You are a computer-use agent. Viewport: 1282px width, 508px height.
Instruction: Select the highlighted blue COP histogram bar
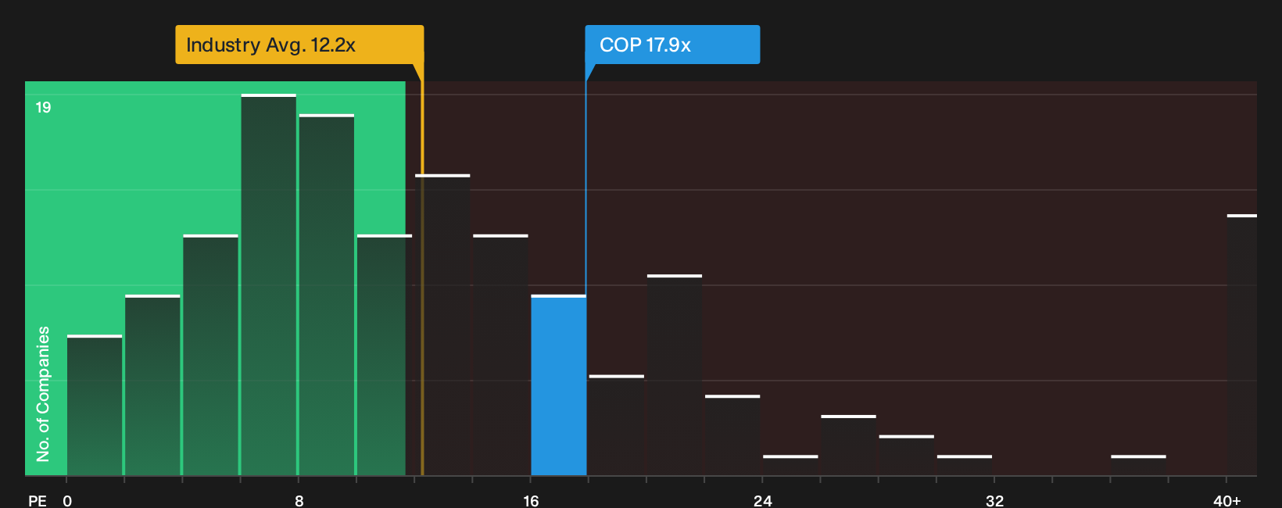558,385
